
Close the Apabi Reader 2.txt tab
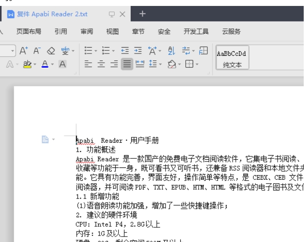click(x=122, y=14)
